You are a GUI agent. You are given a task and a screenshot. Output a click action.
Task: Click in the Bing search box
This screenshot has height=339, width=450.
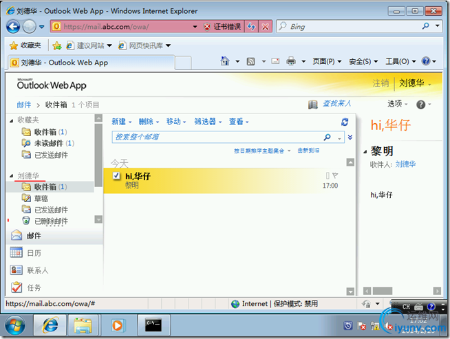(x=349, y=27)
